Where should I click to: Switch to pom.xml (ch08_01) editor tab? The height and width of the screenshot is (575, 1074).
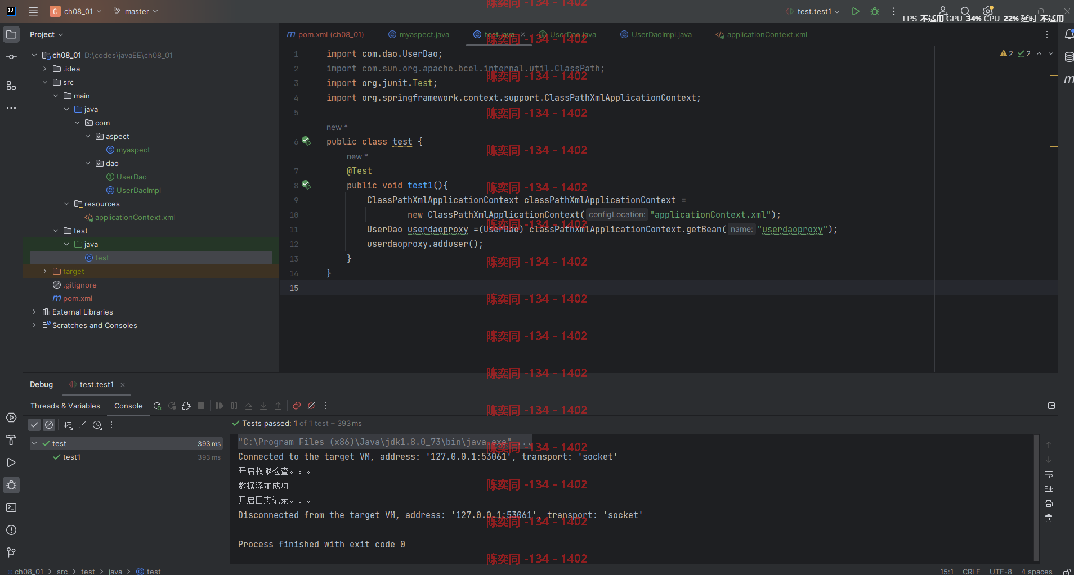pyautogui.click(x=325, y=34)
